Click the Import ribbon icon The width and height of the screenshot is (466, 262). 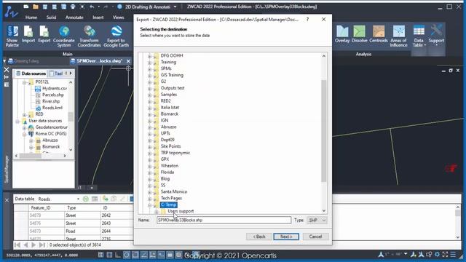[28, 34]
